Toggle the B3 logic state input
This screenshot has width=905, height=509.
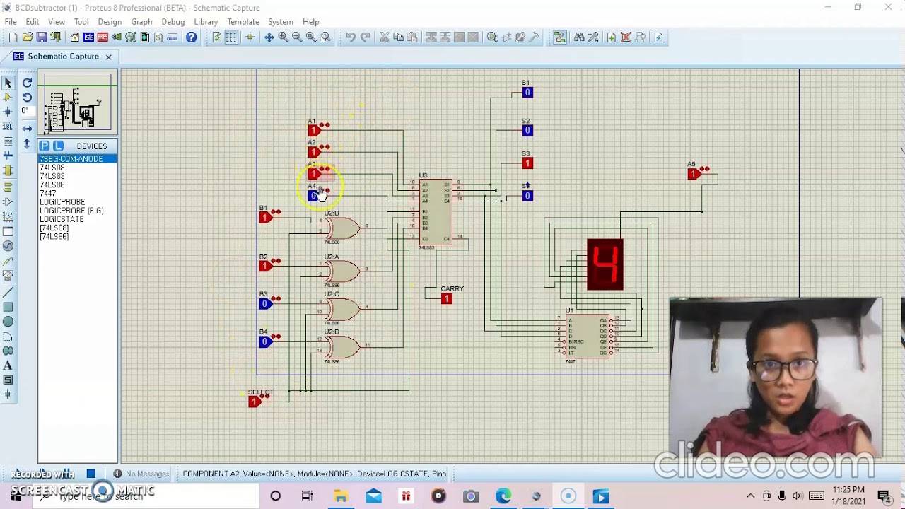[265, 304]
